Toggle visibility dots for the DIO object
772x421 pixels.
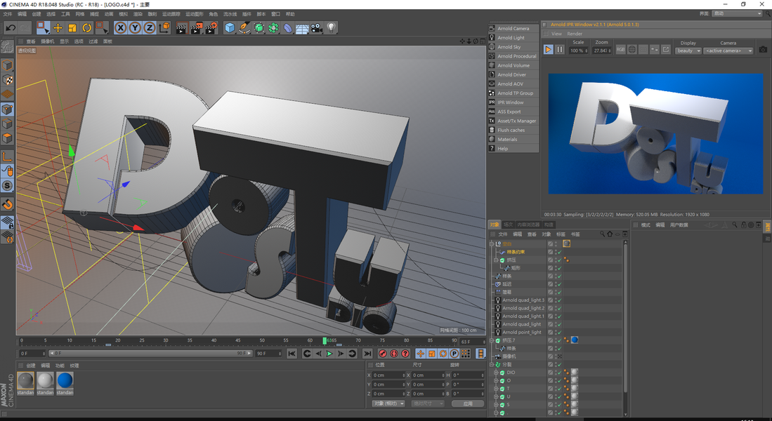point(556,373)
